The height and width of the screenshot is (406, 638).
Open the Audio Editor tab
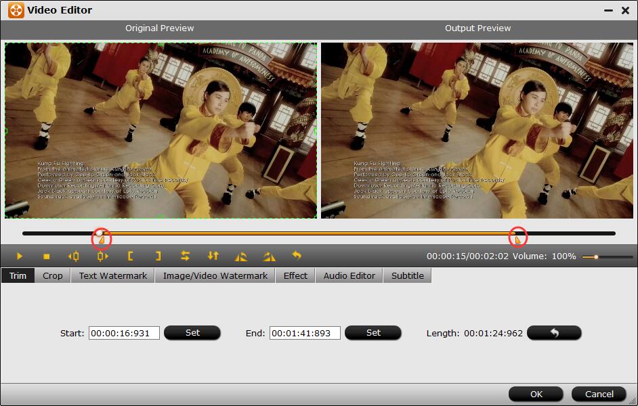349,275
